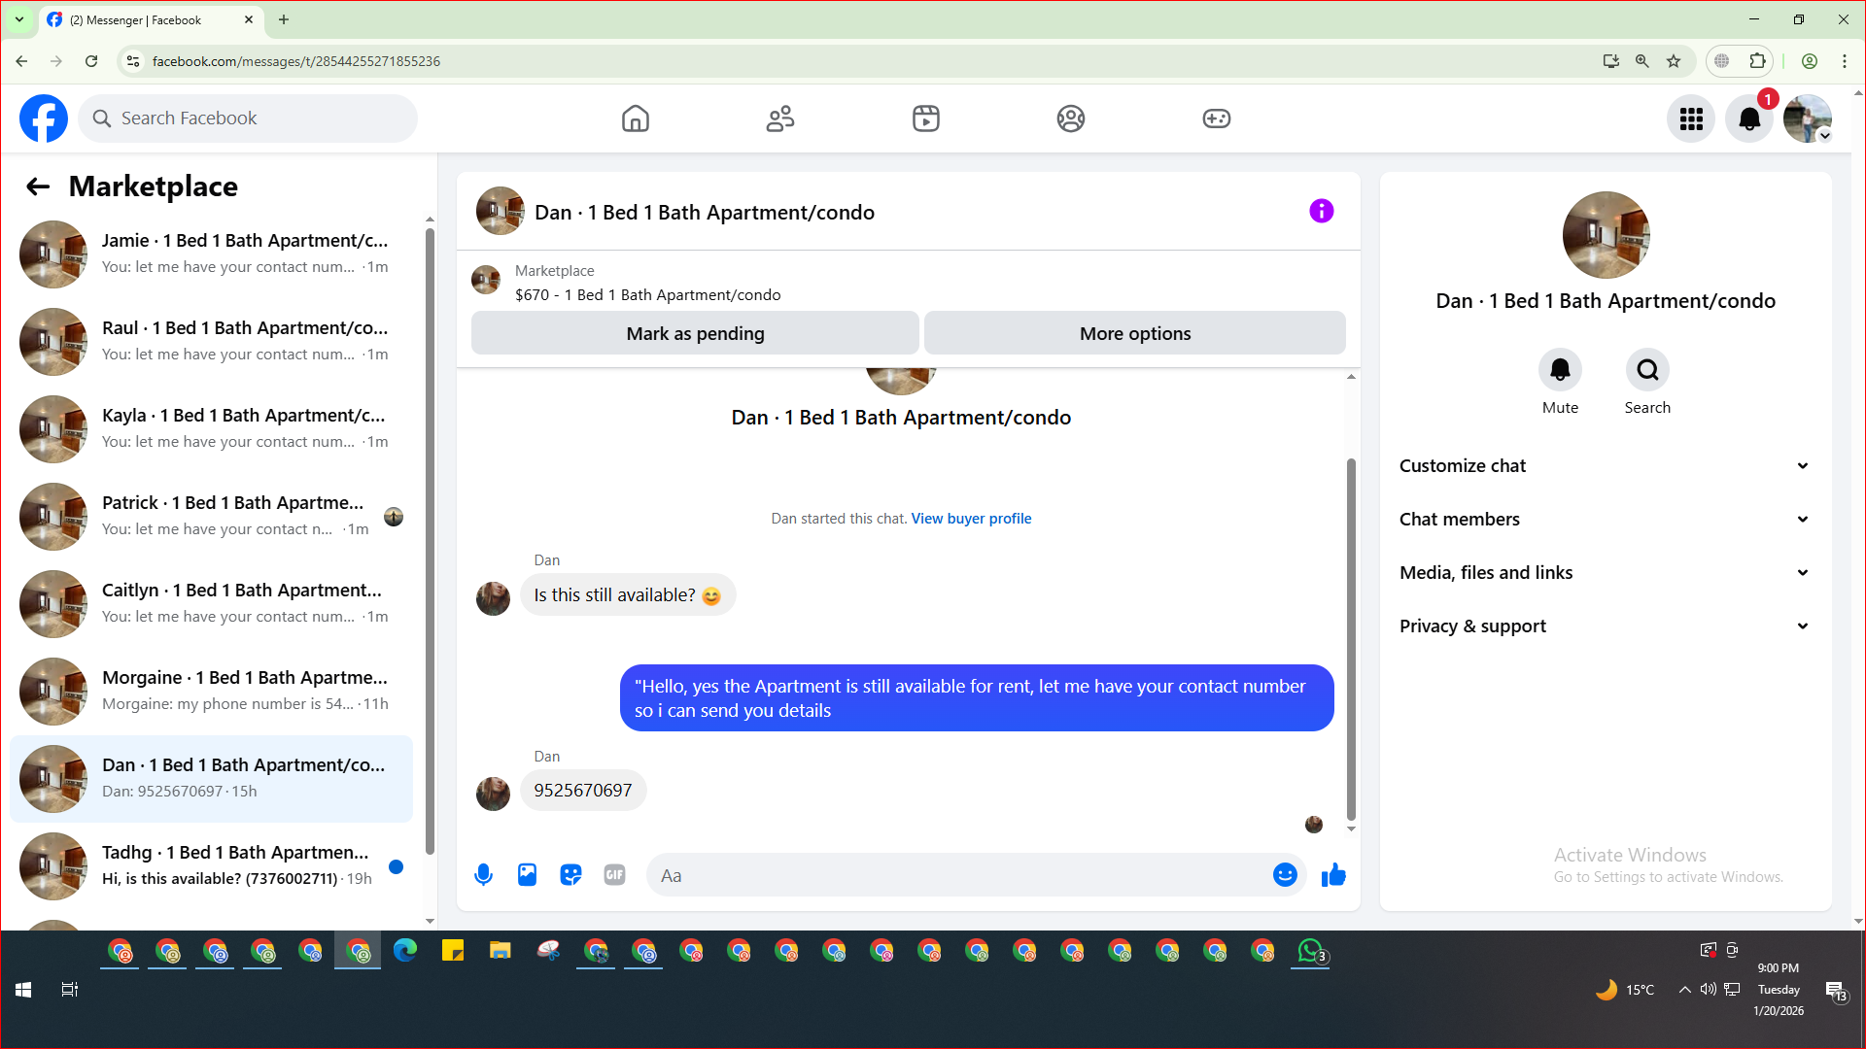Click the Facebook logo

44,118
